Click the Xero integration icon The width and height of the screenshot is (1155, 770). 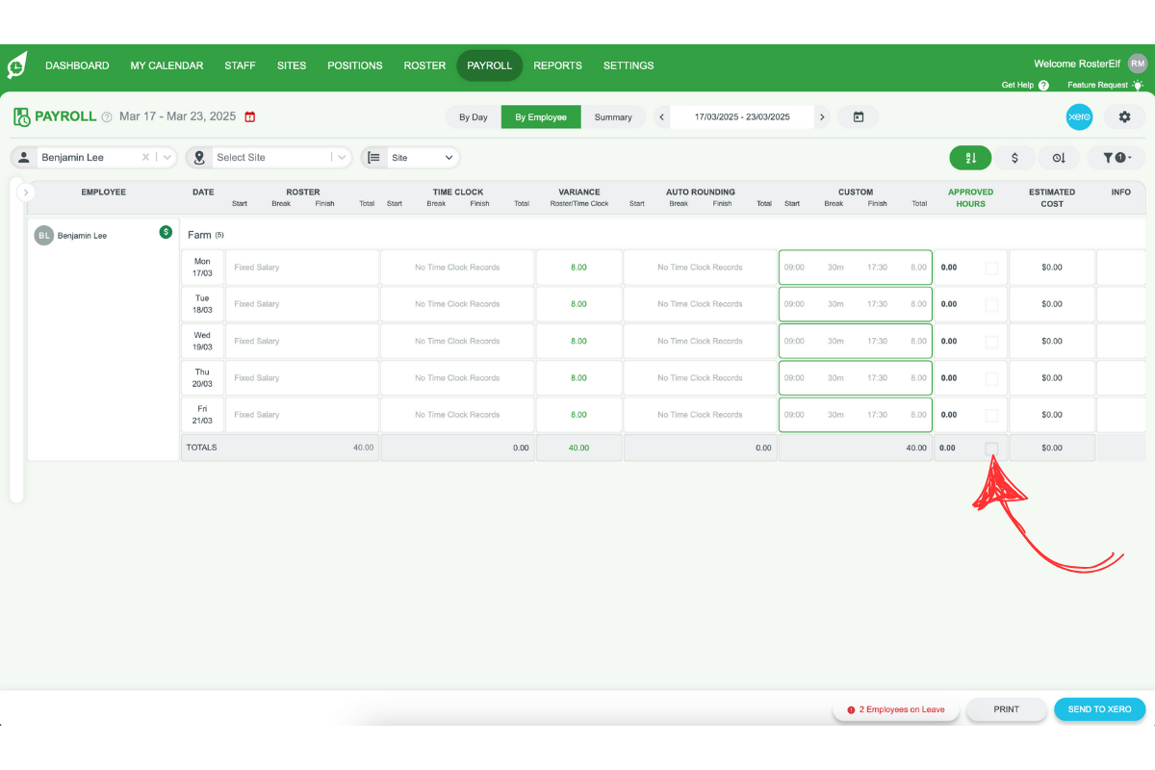pyautogui.click(x=1079, y=116)
